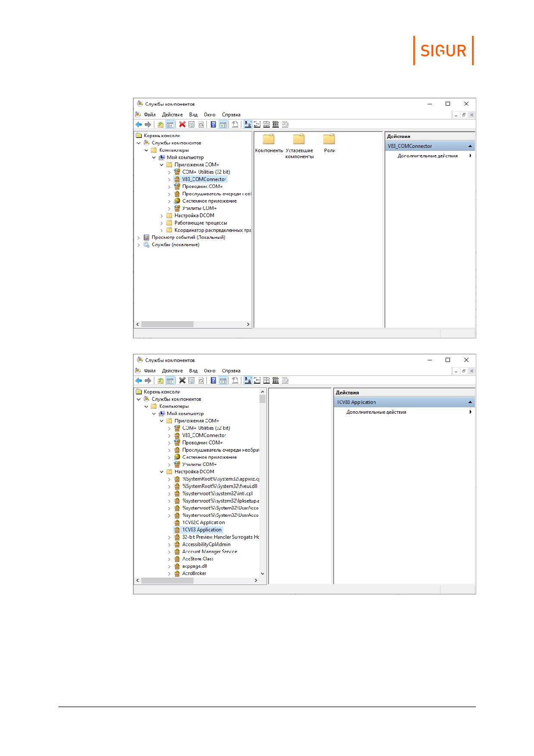Open the Окно menu in the lower window
This screenshot has width=534, height=756.
(x=209, y=371)
